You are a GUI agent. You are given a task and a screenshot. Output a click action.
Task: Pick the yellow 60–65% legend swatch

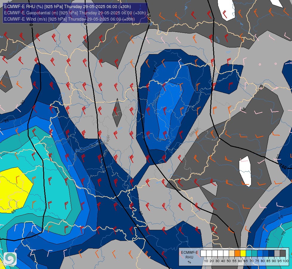pos(243,253)
